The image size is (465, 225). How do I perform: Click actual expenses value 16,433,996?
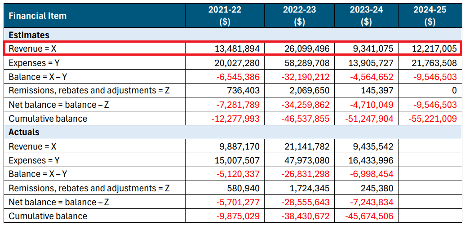(x=371, y=160)
